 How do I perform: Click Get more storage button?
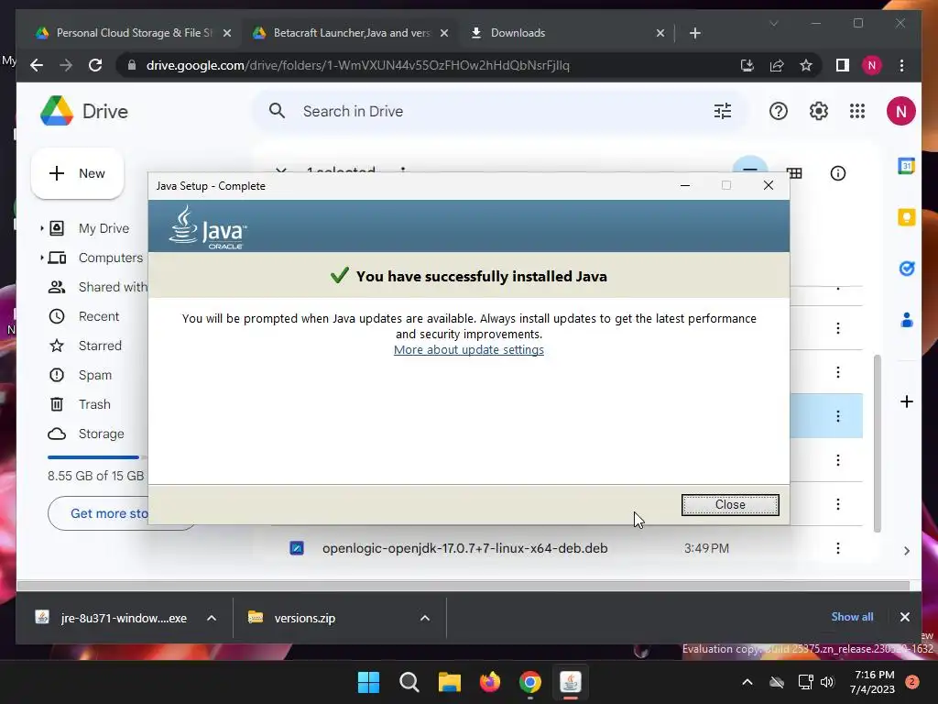tap(109, 513)
